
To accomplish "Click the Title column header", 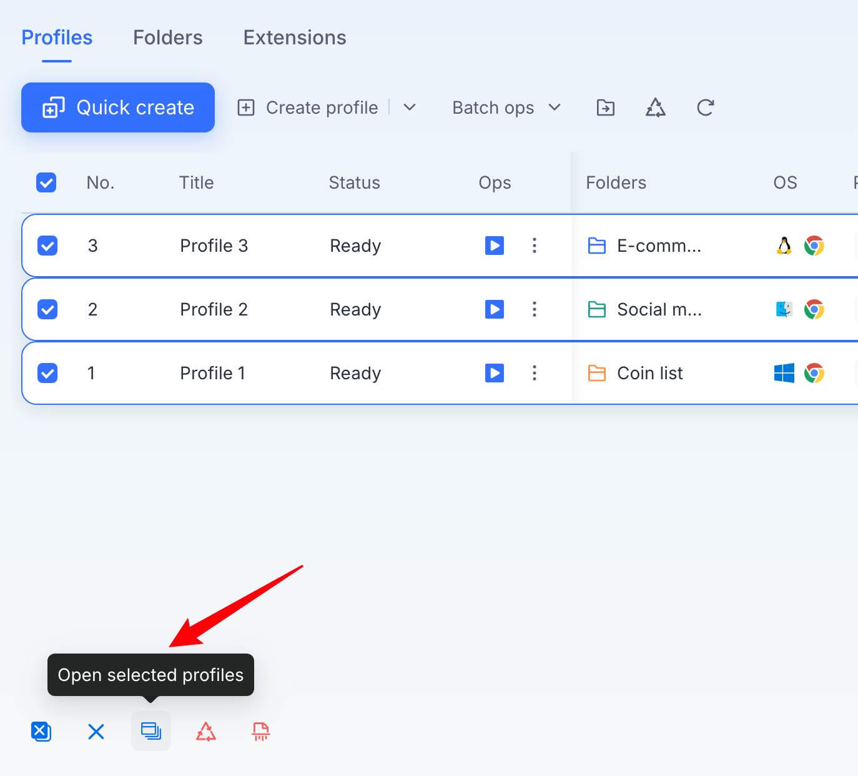I will coord(197,182).
